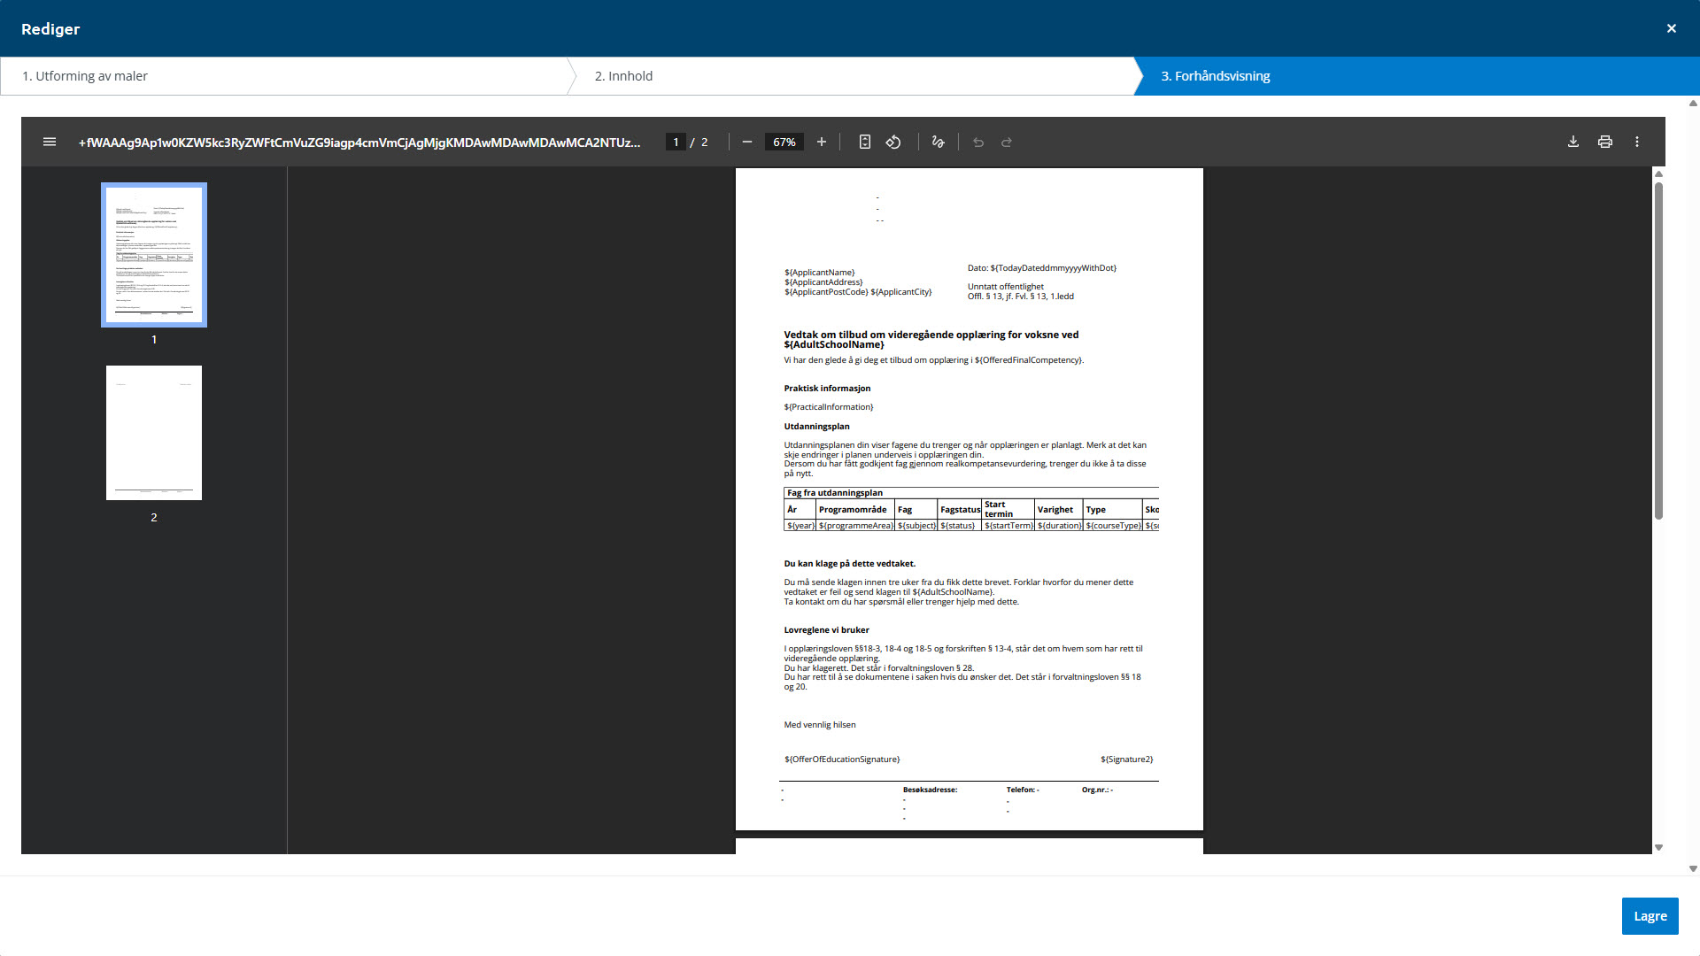Click the Lagre button
The height and width of the screenshot is (956, 1700).
click(1650, 916)
